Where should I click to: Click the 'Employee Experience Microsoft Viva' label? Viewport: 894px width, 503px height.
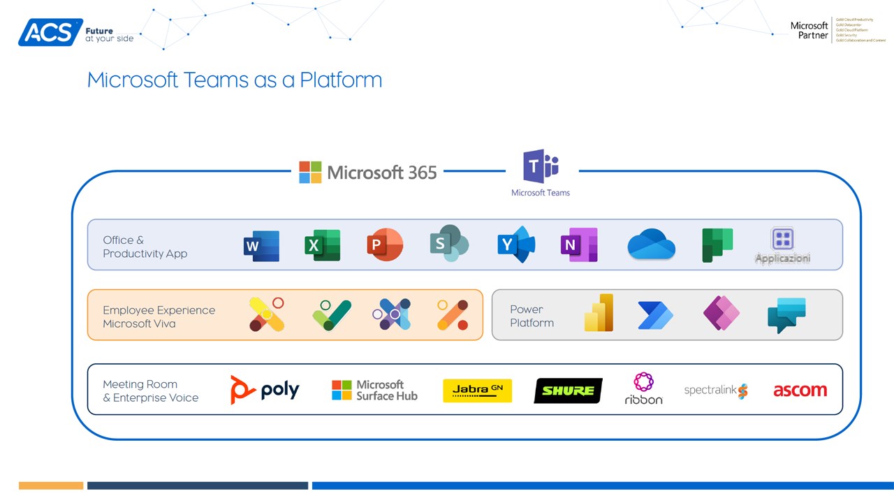(159, 316)
